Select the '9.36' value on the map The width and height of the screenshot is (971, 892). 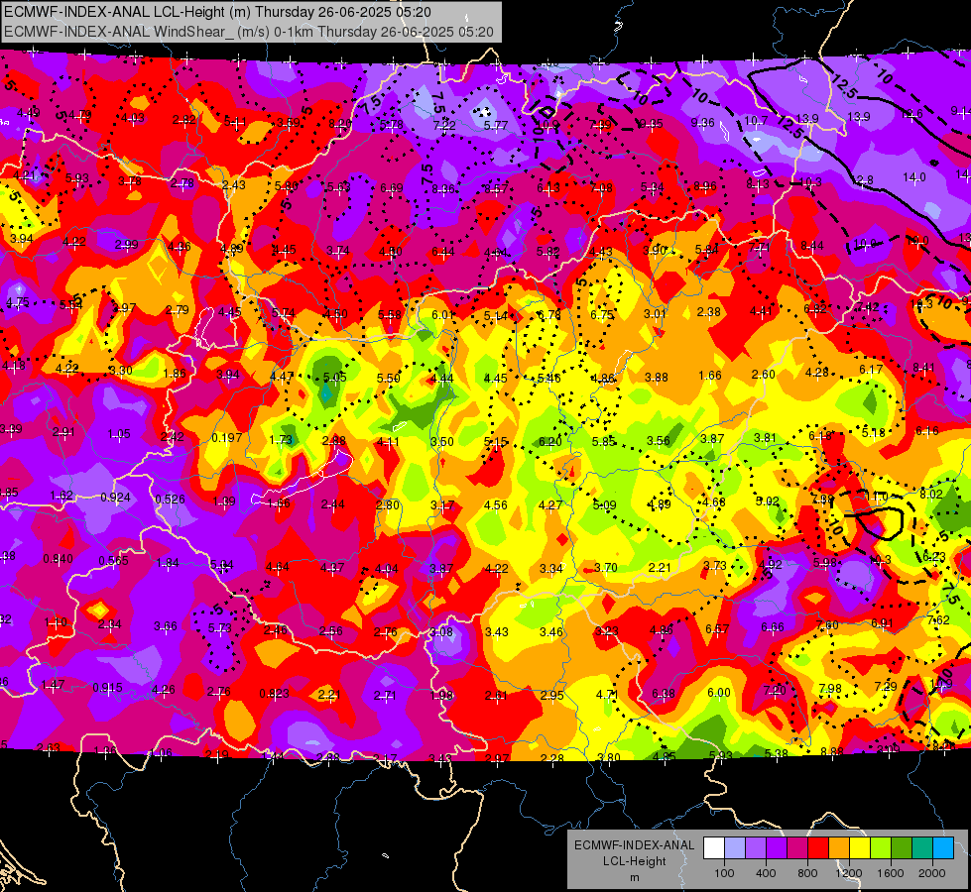point(703,123)
